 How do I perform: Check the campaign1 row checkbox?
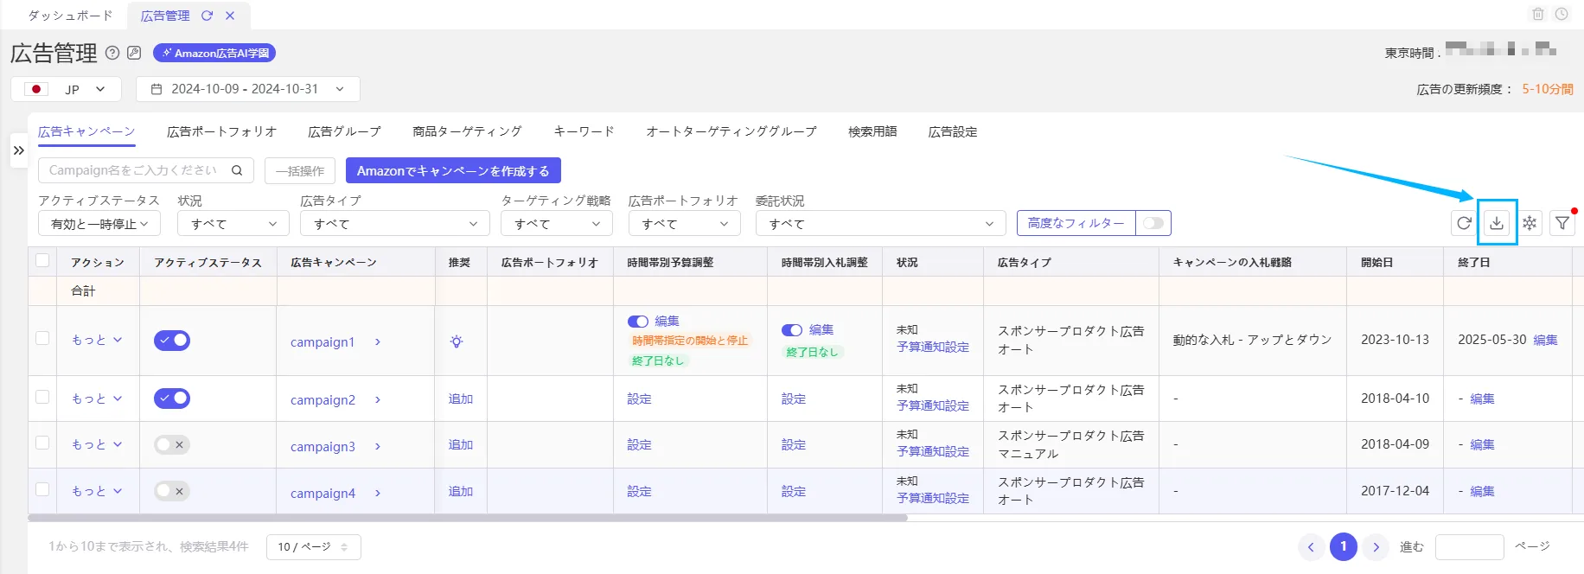pos(42,338)
